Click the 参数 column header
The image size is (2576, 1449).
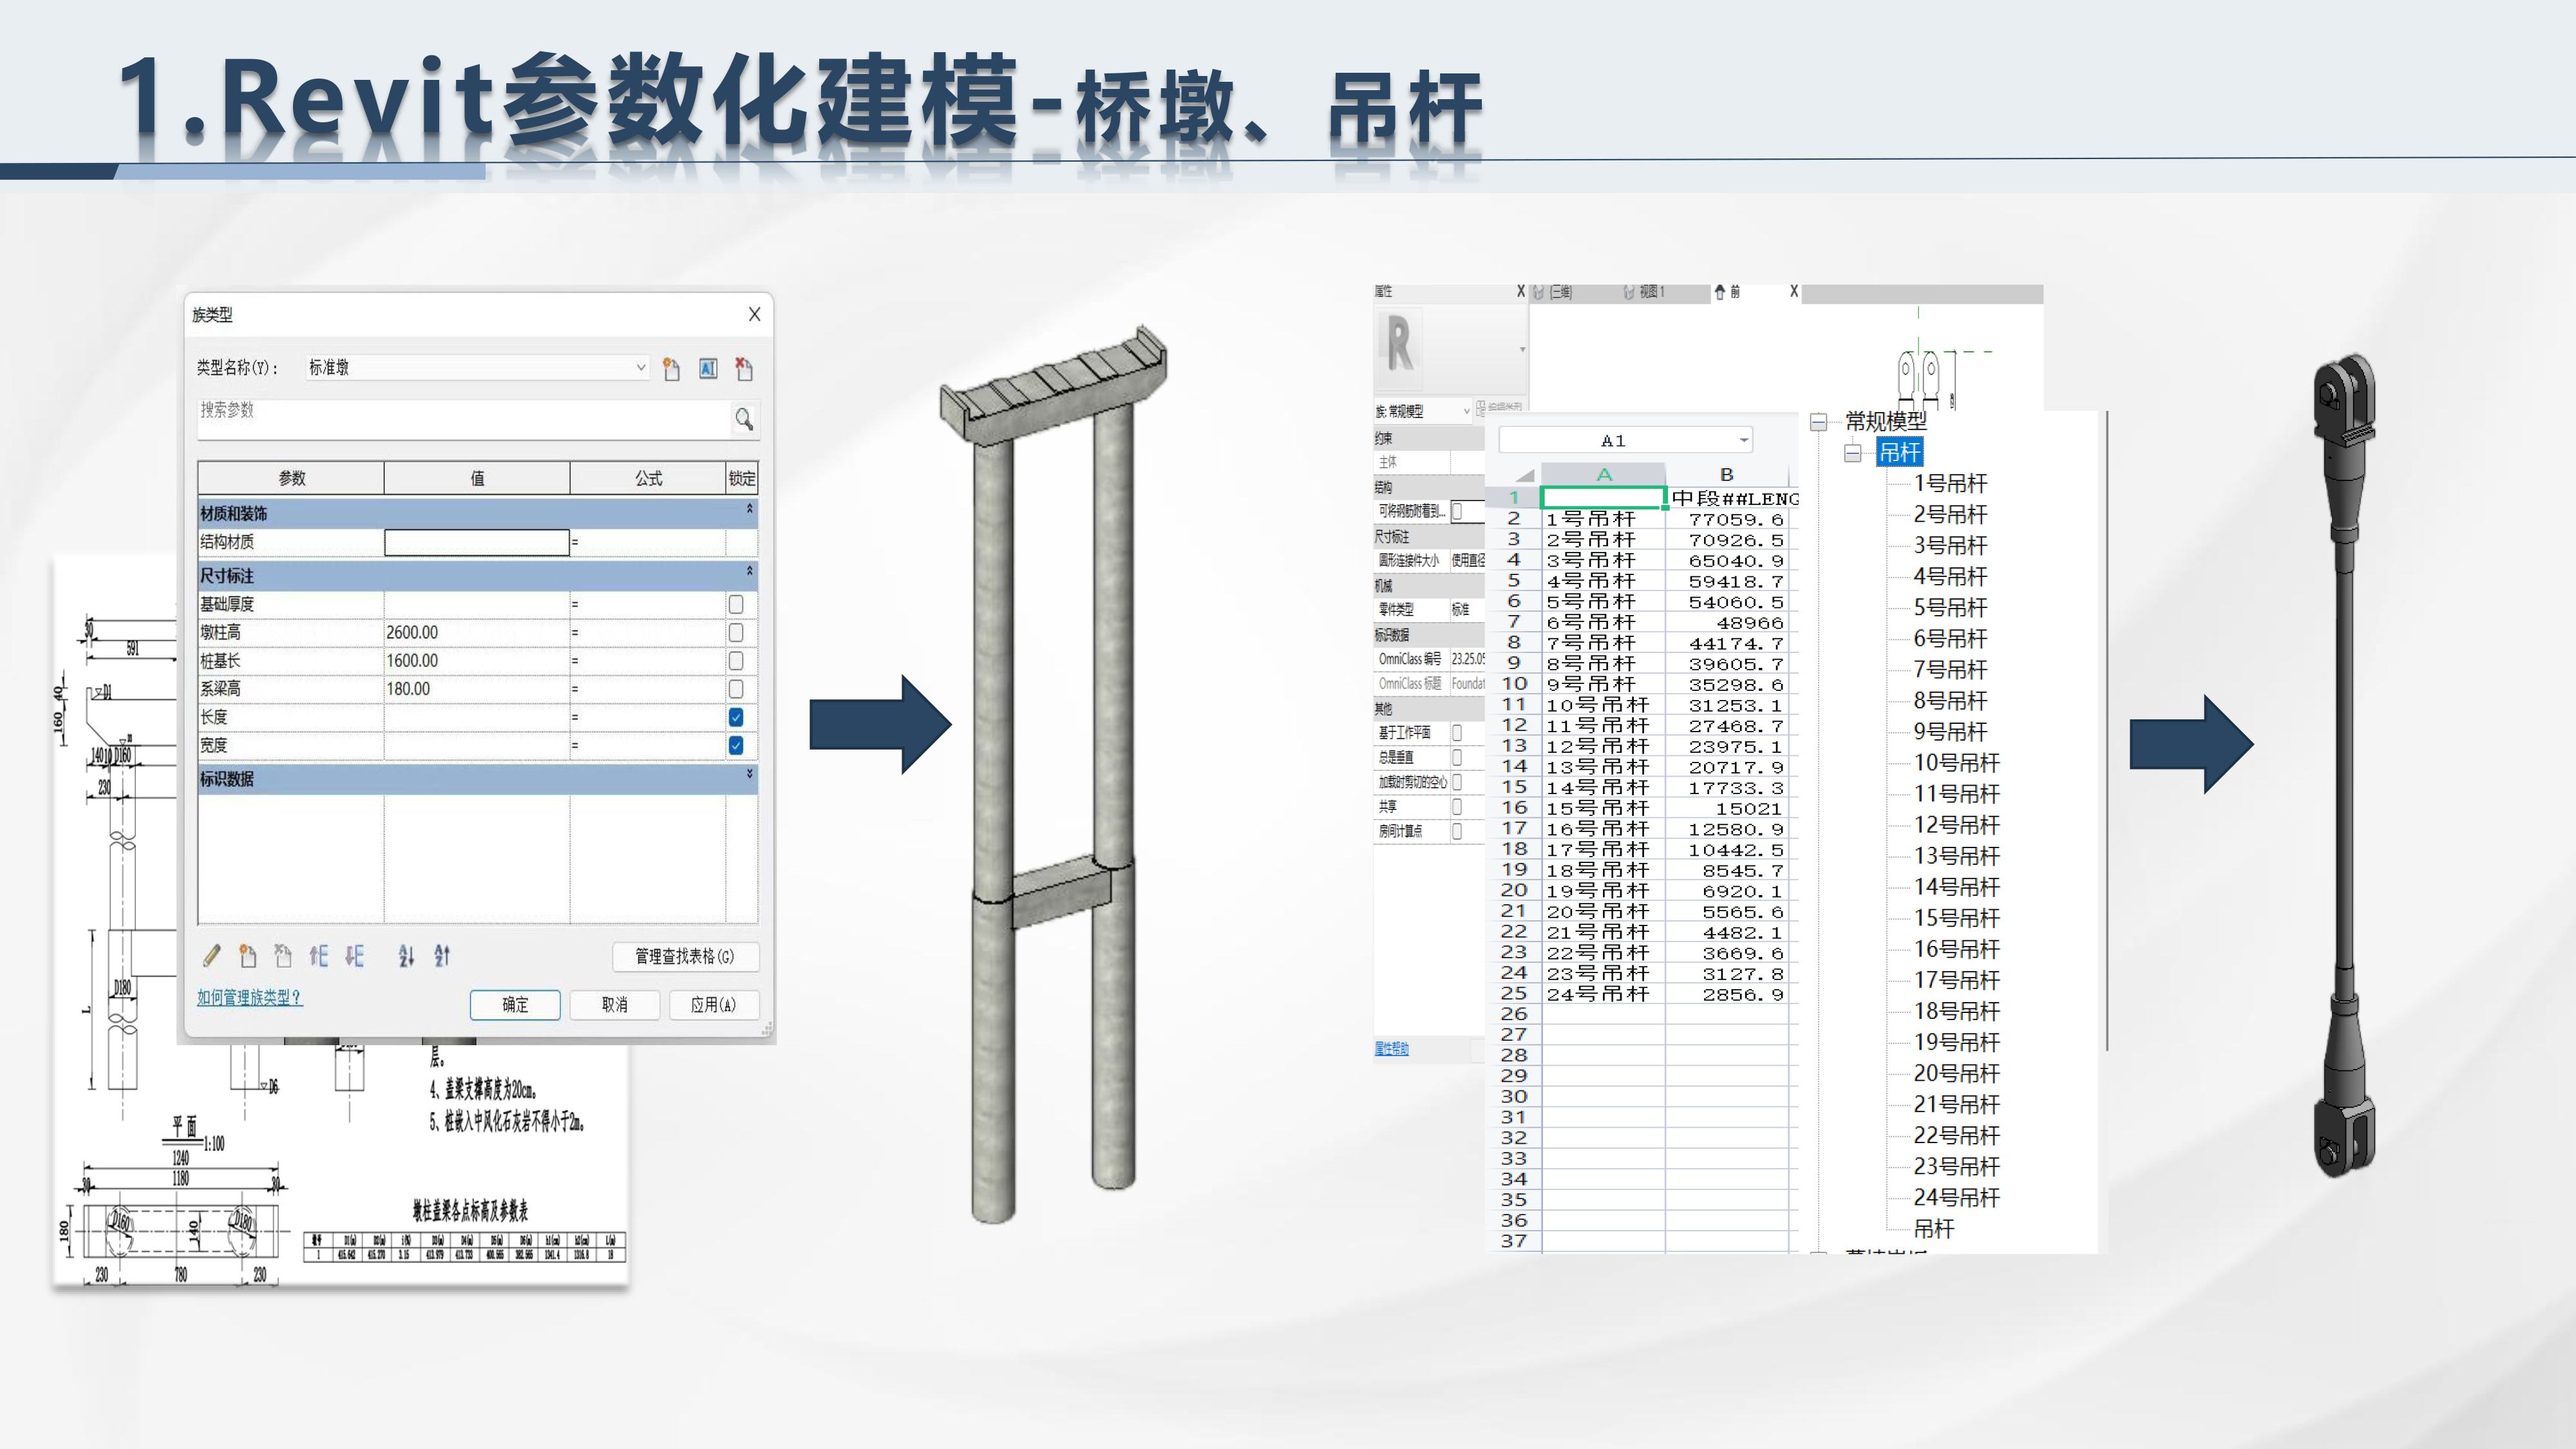pyautogui.click(x=291, y=478)
